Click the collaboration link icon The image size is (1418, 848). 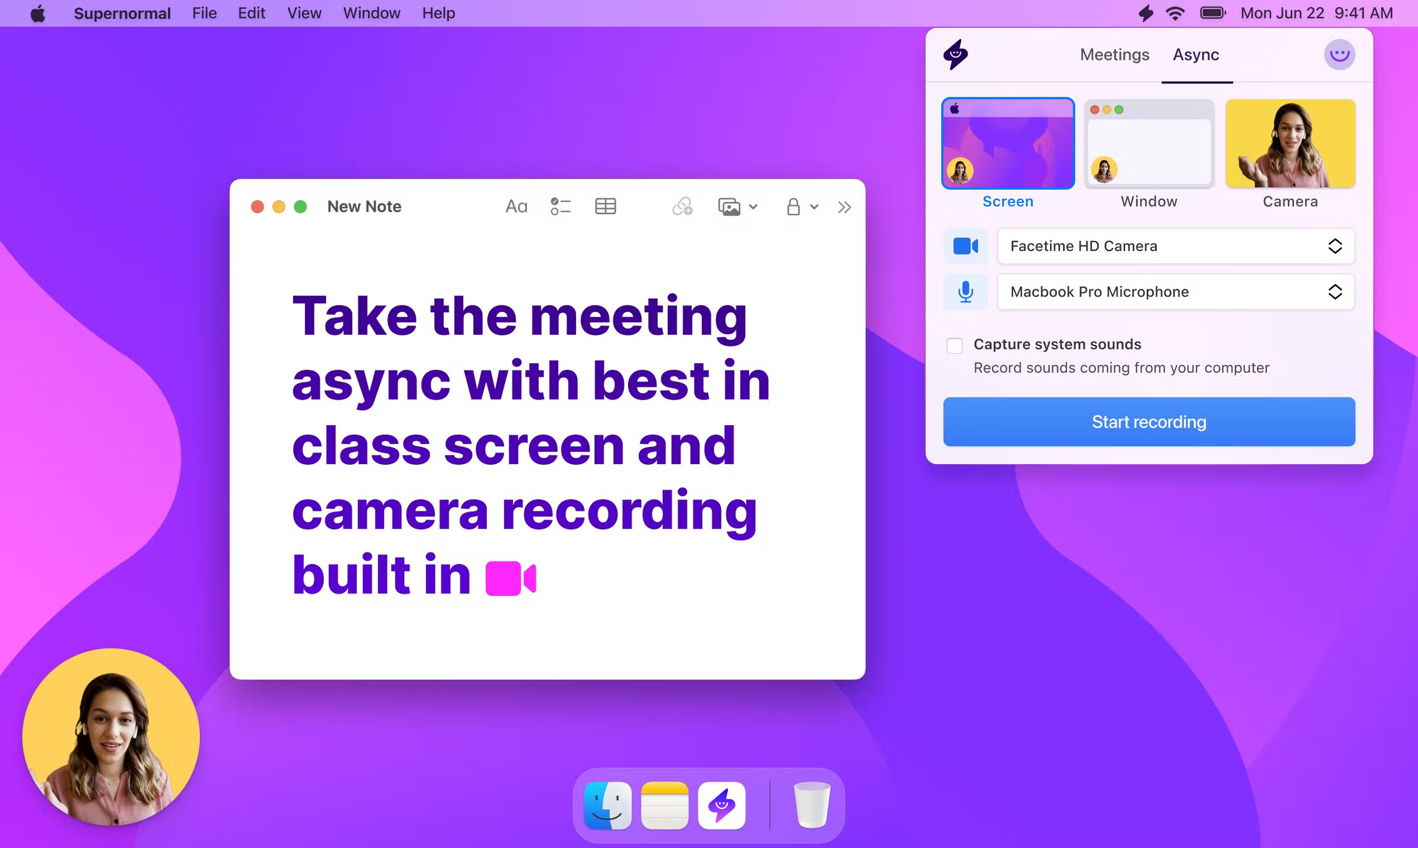point(682,207)
